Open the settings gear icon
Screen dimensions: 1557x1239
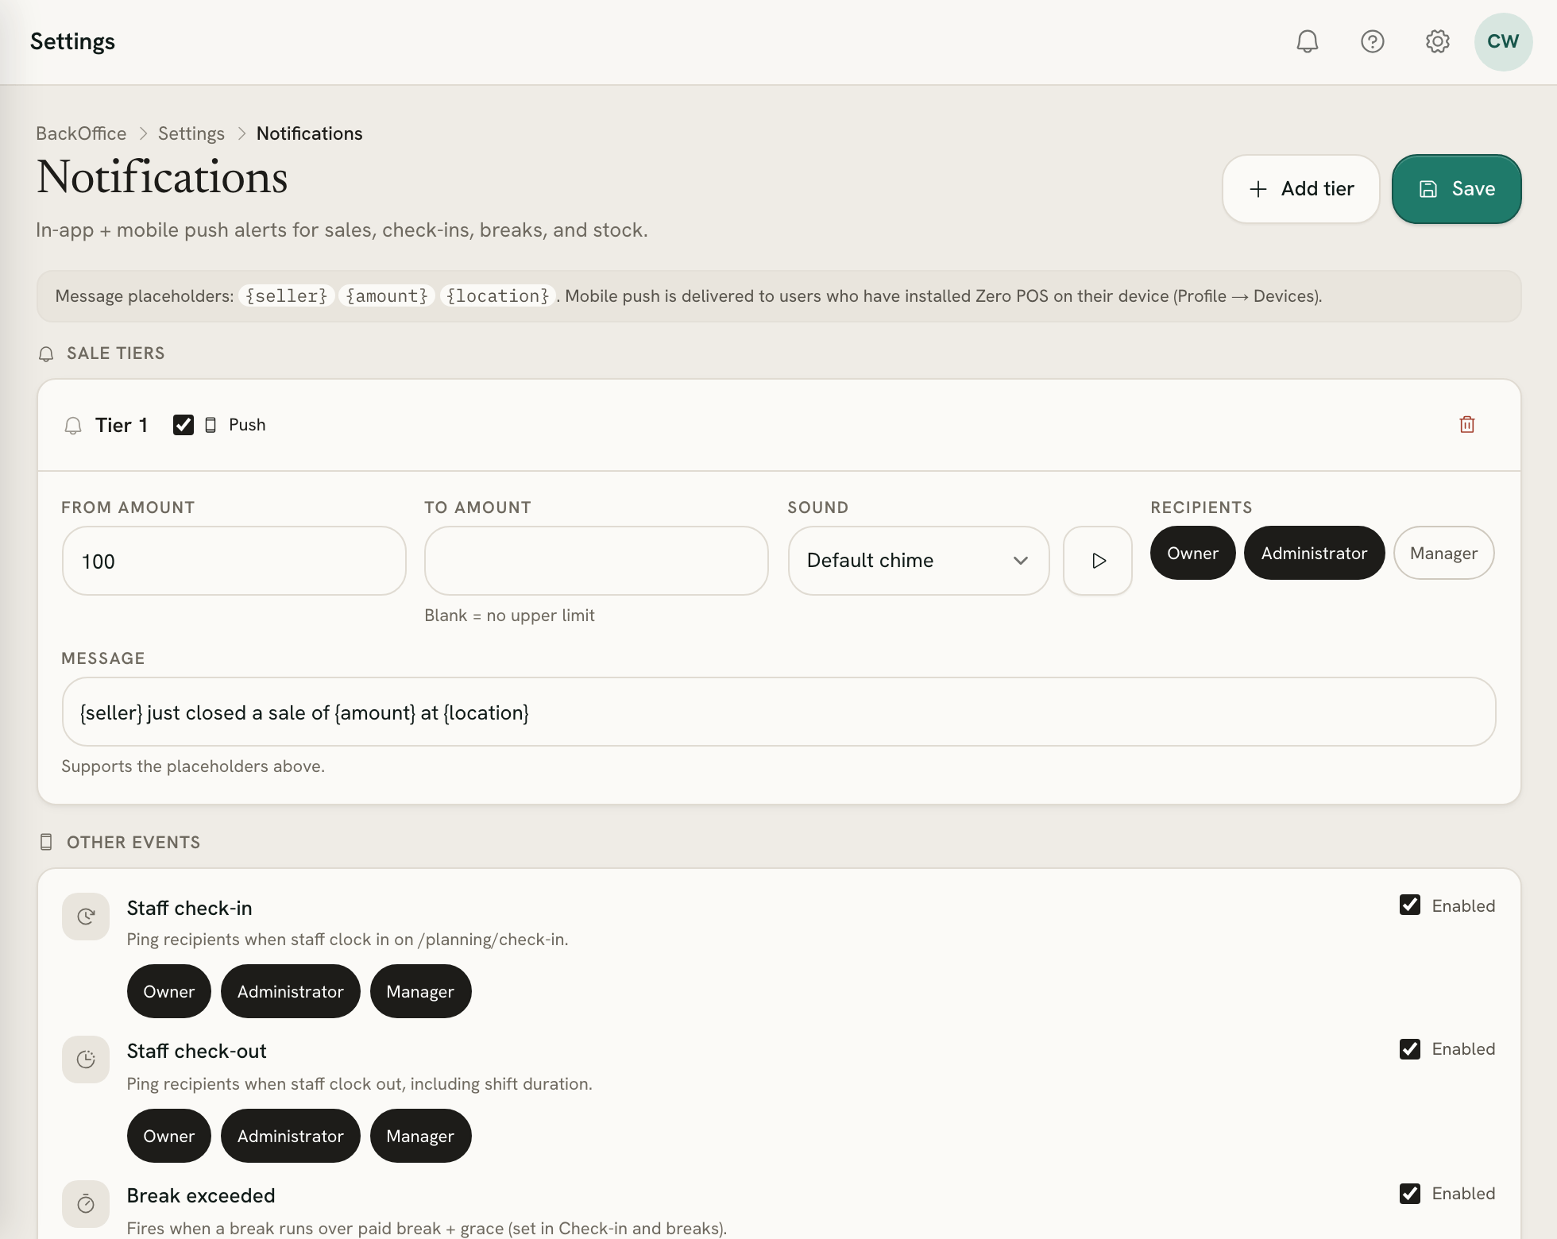1437,41
